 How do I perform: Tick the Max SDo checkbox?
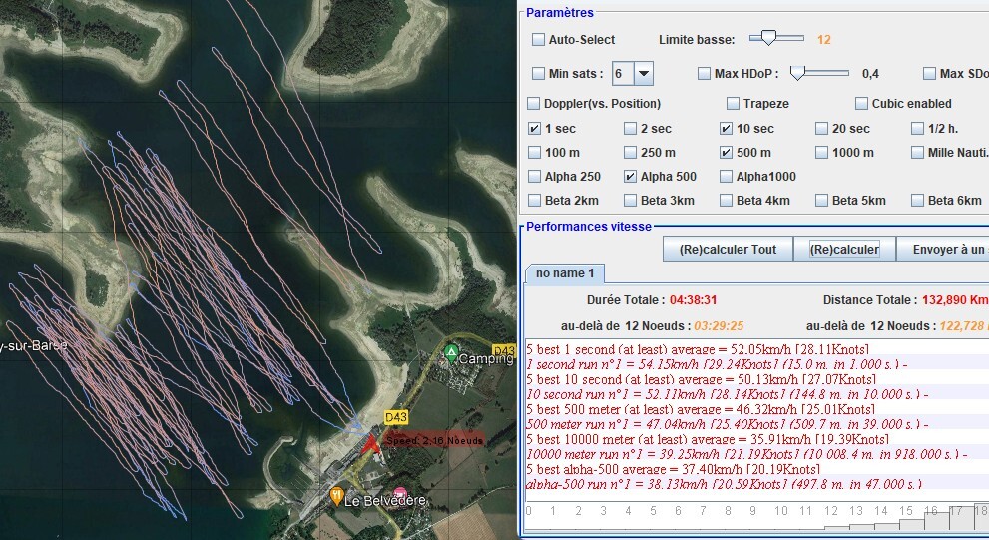(929, 74)
